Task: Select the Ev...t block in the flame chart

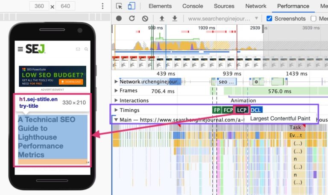Action: click(x=296, y=135)
